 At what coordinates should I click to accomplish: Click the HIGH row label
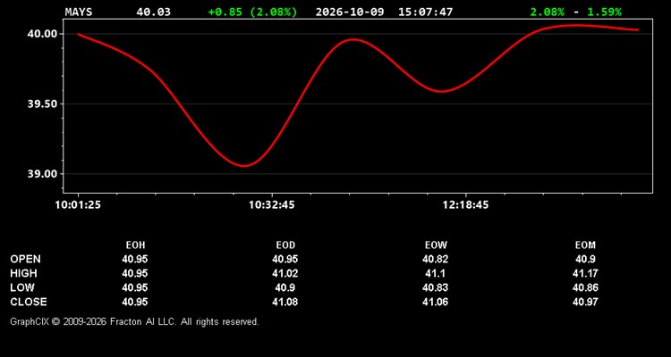[23, 273]
